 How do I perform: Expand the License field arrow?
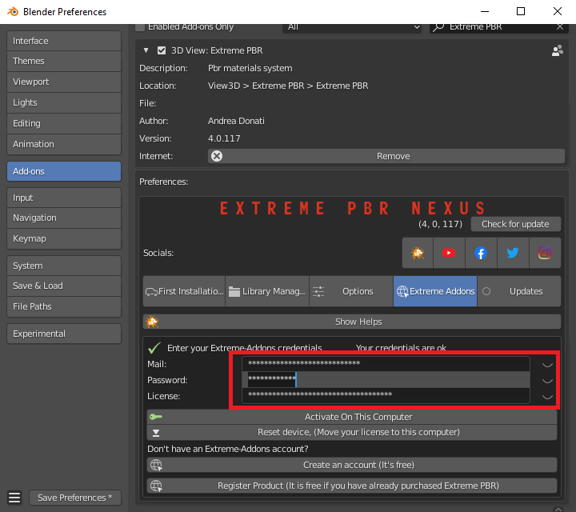[x=547, y=397]
